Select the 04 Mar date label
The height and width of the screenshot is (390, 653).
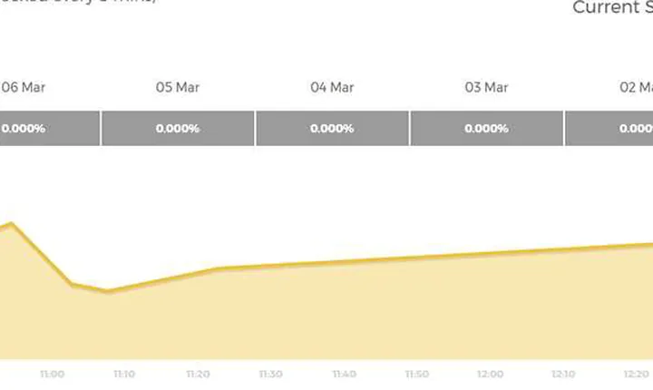pos(332,87)
